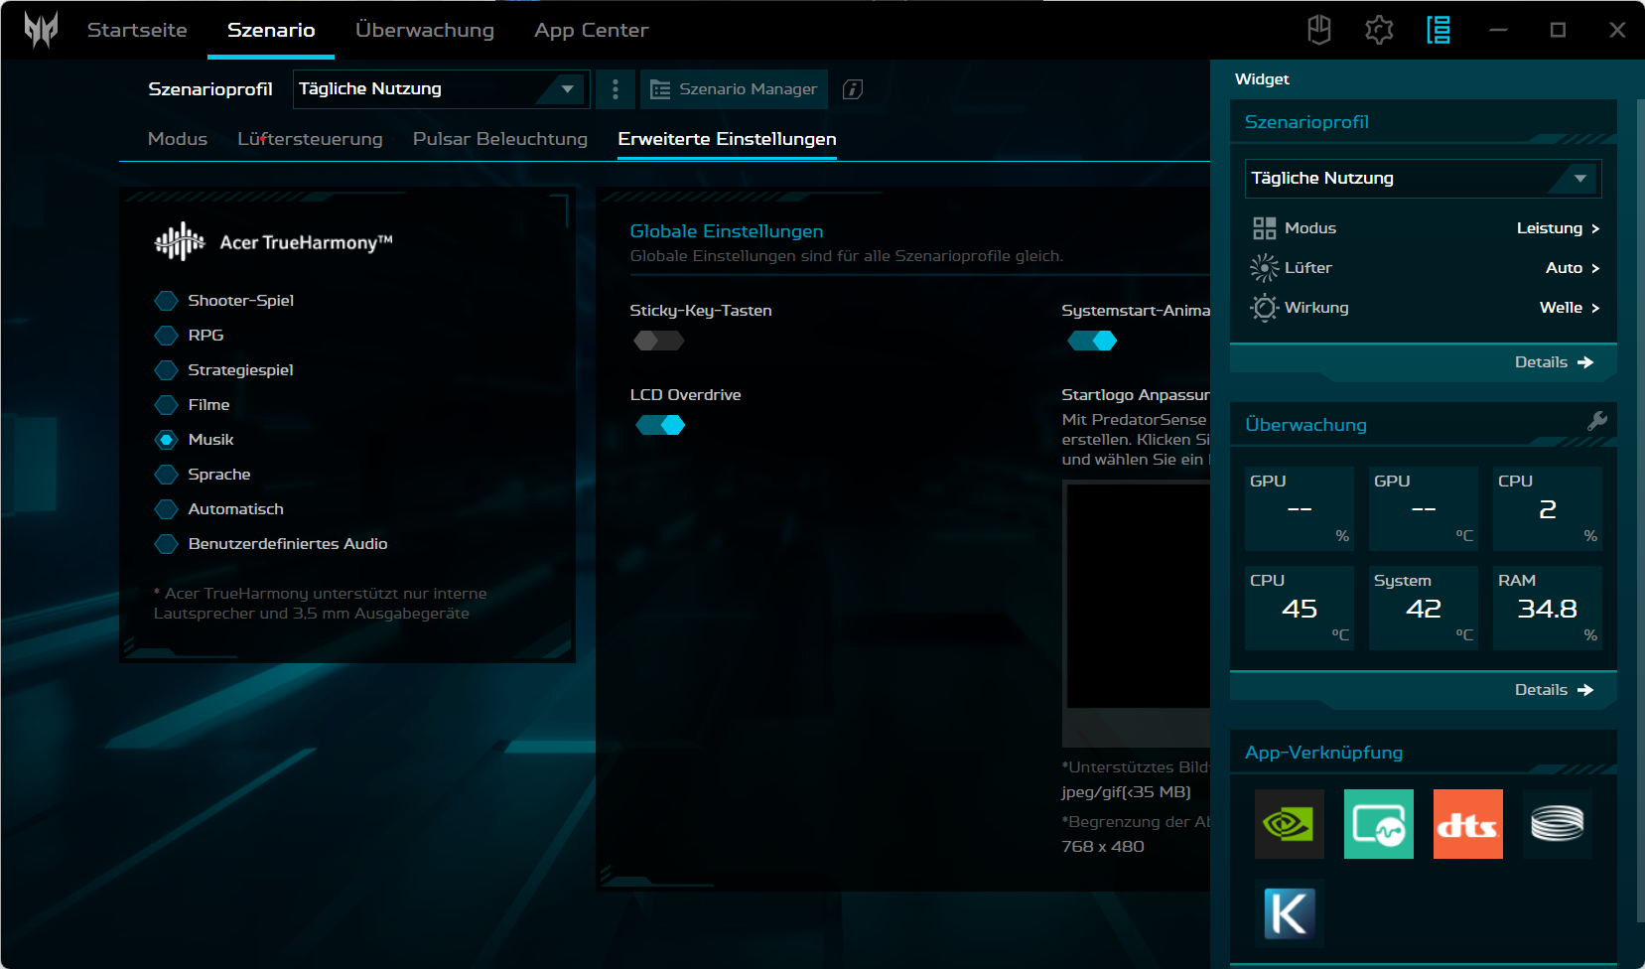This screenshot has width=1645, height=969.
Task: Toggle the LCD Overdrive switch
Action: (659, 425)
